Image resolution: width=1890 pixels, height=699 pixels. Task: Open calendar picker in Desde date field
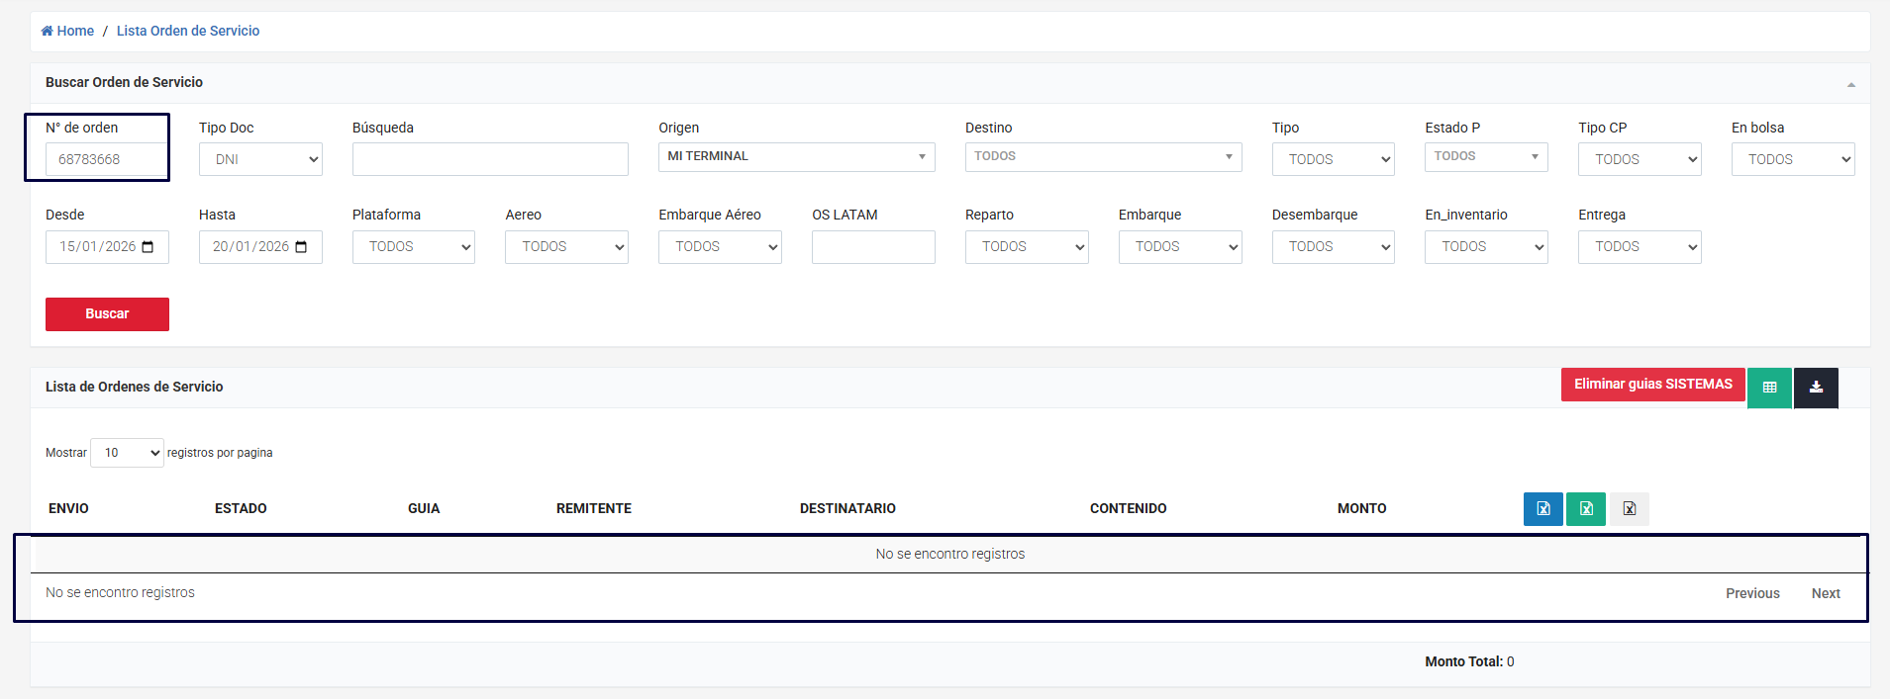tap(149, 247)
